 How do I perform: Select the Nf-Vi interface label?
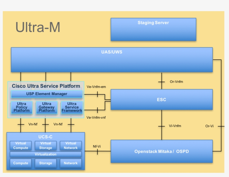point(97,146)
